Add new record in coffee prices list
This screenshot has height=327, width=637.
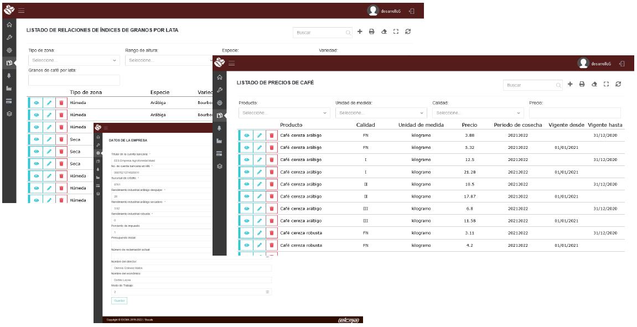[x=570, y=85]
